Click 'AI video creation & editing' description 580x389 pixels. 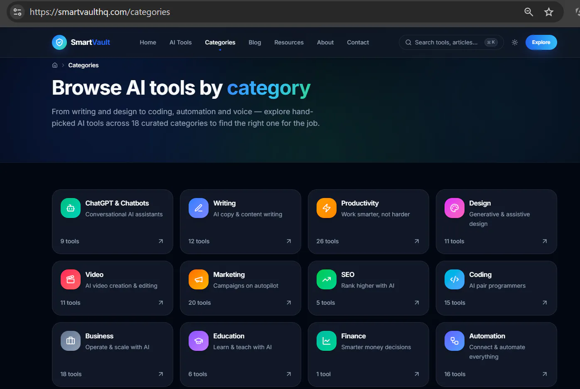(121, 286)
